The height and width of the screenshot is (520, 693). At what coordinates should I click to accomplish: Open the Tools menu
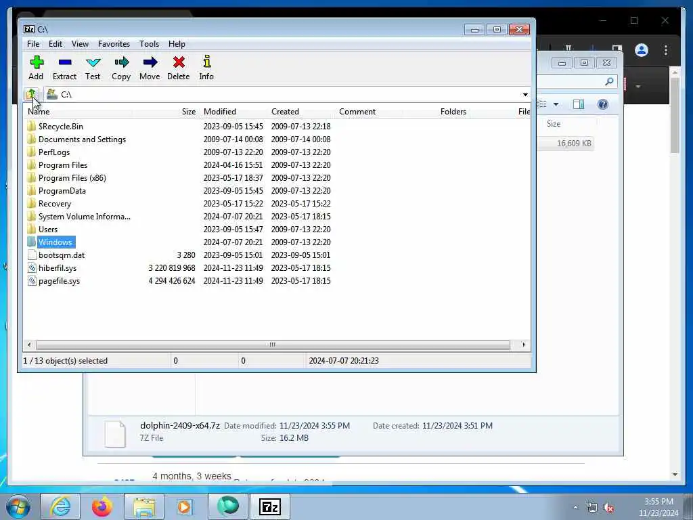click(x=150, y=44)
